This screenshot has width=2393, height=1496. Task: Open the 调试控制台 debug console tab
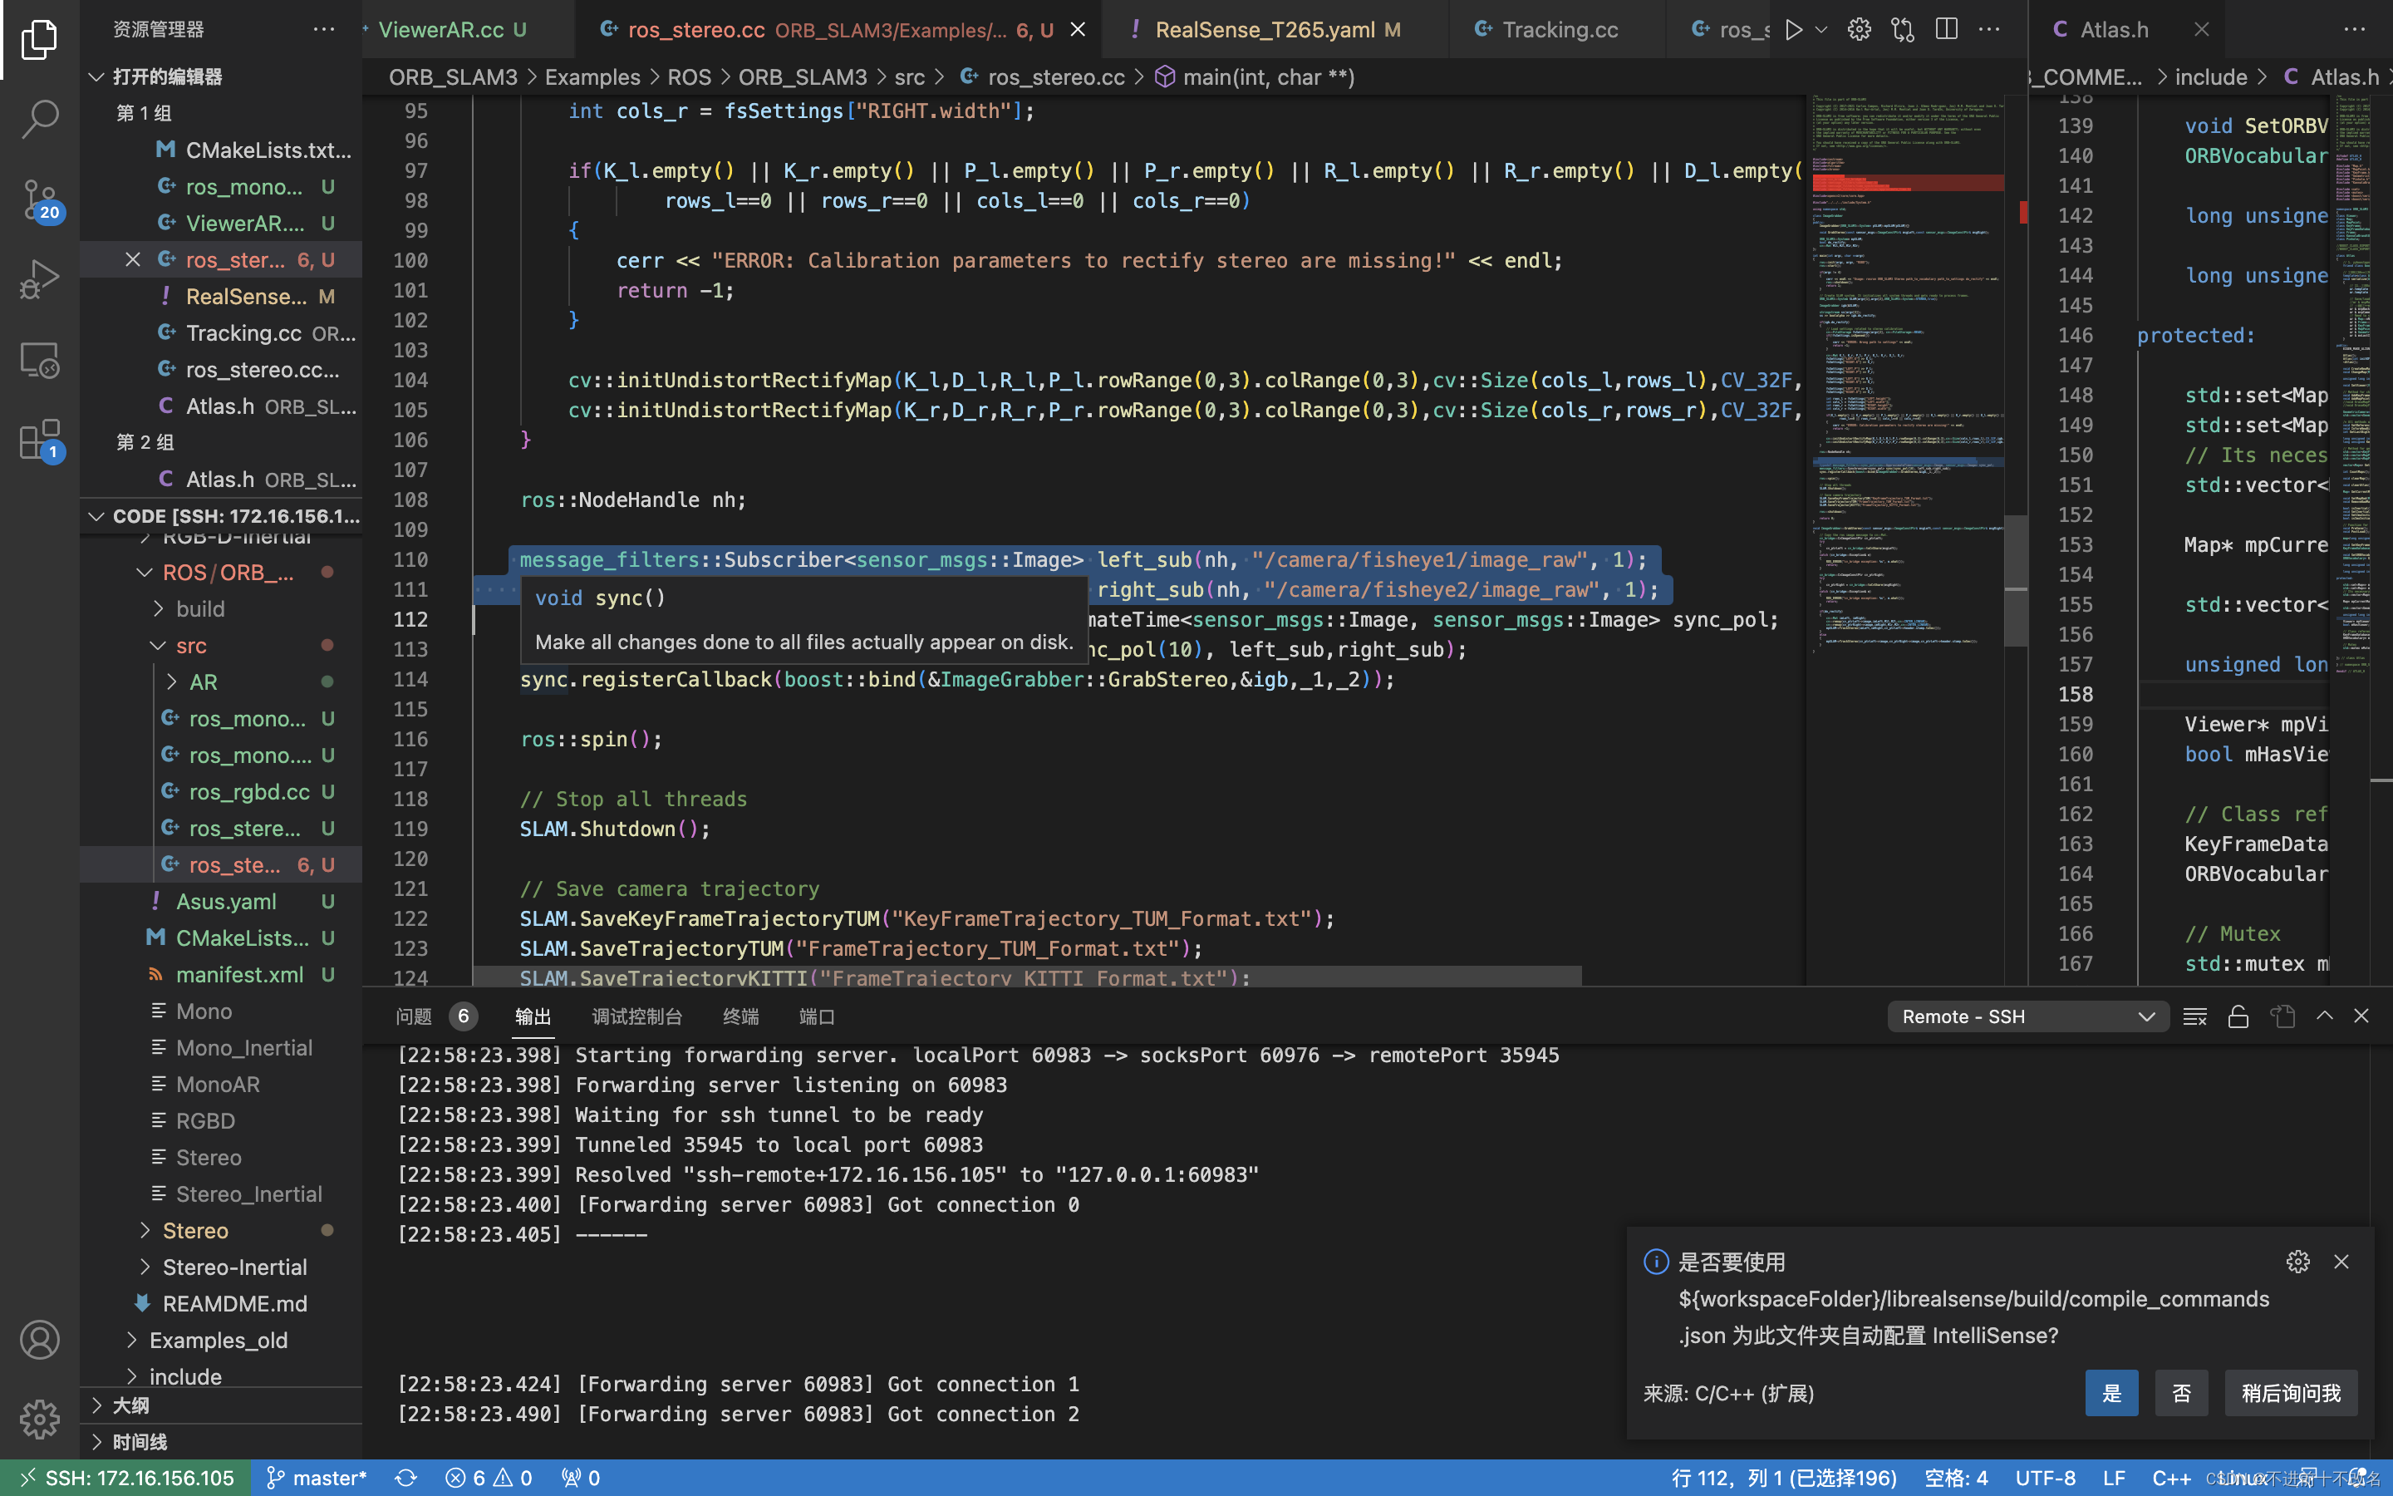tap(636, 1016)
